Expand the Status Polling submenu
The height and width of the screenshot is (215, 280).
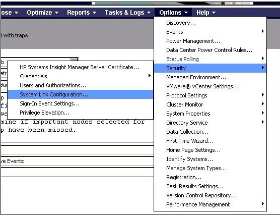[210, 59]
